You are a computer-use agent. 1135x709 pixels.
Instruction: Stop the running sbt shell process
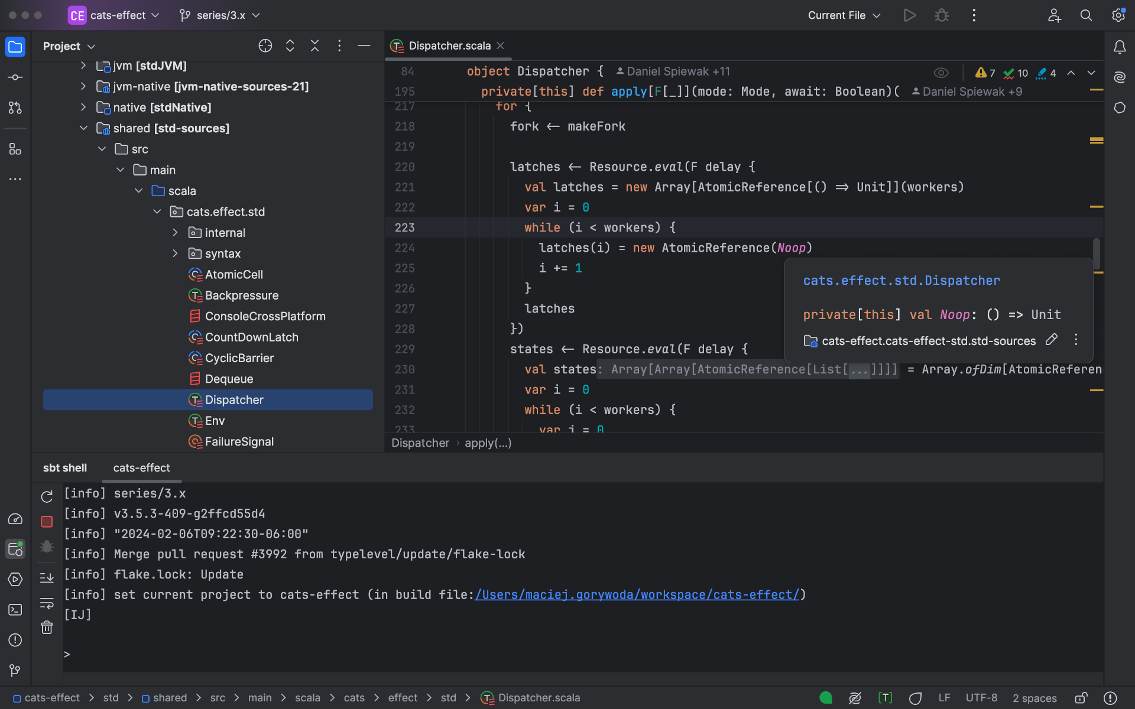[x=47, y=522]
